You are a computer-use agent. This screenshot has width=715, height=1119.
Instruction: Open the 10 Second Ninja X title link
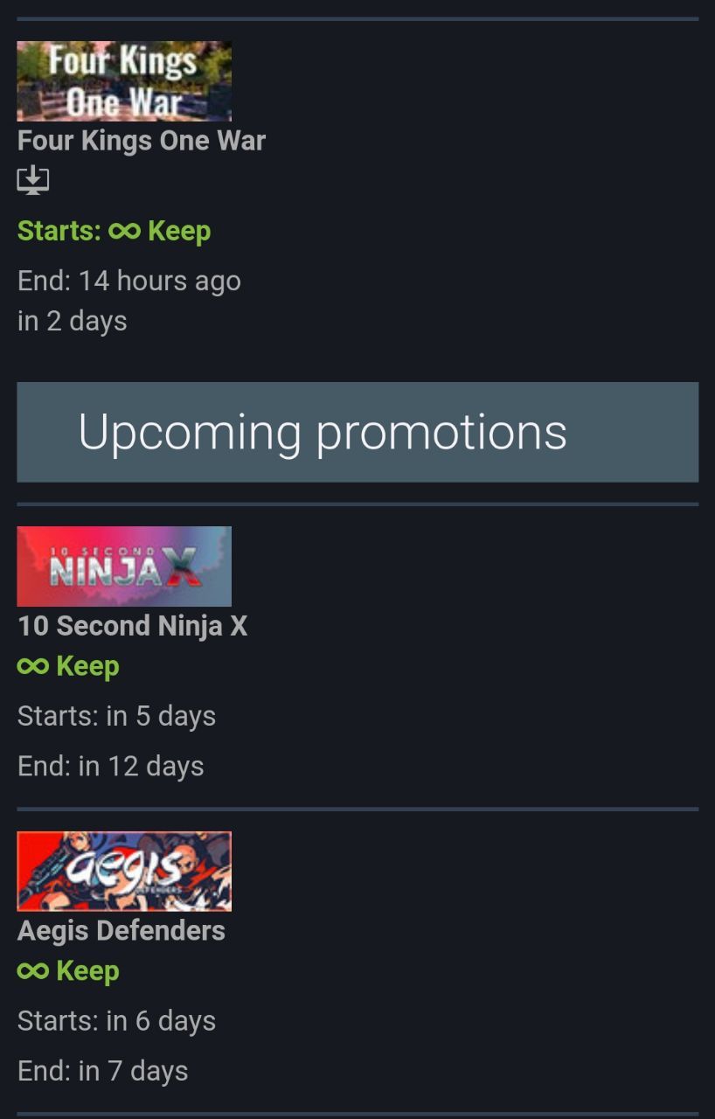[x=133, y=626]
